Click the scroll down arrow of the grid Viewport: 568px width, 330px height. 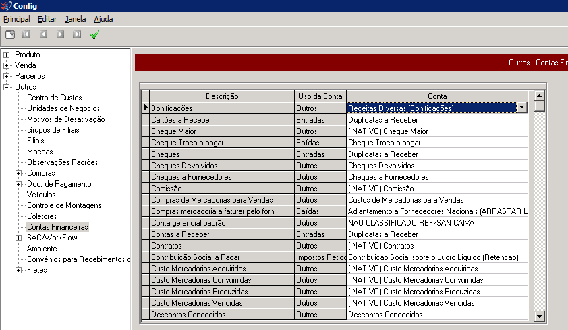[x=539, y=317]
